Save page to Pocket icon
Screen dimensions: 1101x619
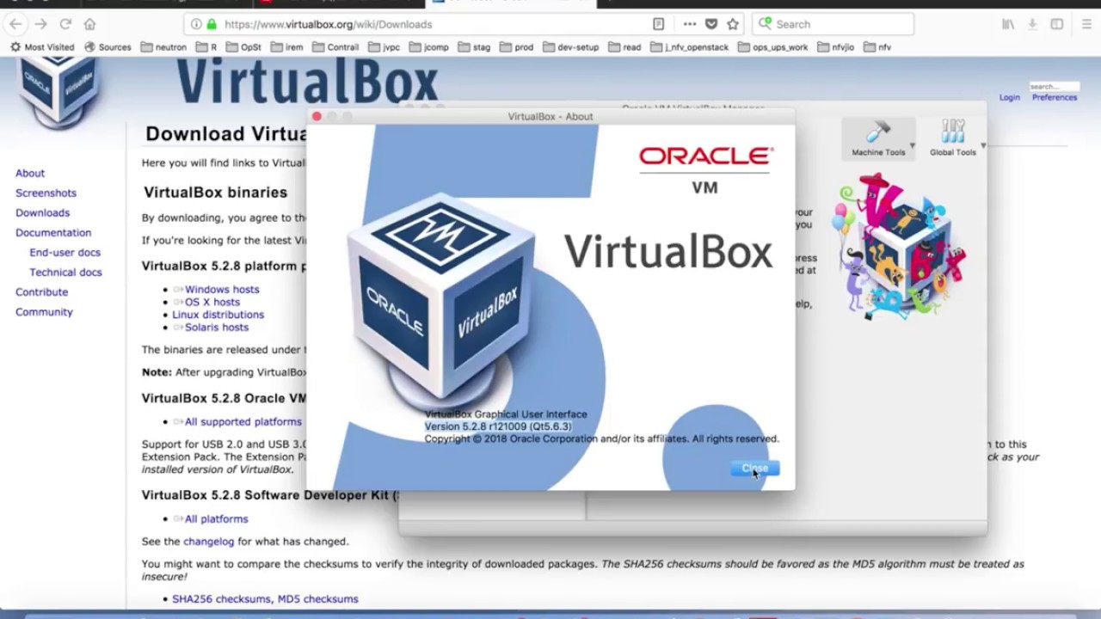point(711,24)
